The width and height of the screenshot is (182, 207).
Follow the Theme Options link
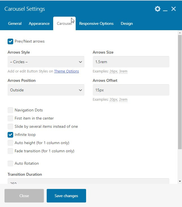[x=66, y=71]
